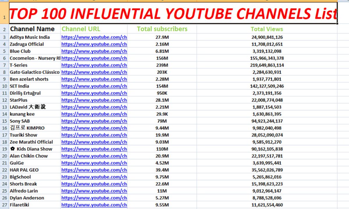Image resolution: width=349 pixels, height=209 pixels.
Task: Select the Cocomelon - Nursery name cell
Action: coord(35,58)
